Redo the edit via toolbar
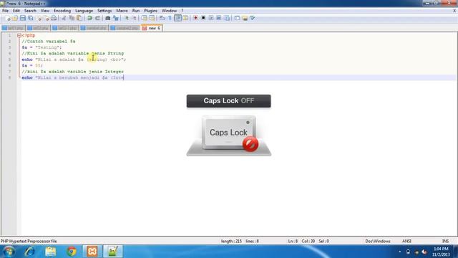The height and width of the screenshot is (258, 458). click(x=97, y=18)
